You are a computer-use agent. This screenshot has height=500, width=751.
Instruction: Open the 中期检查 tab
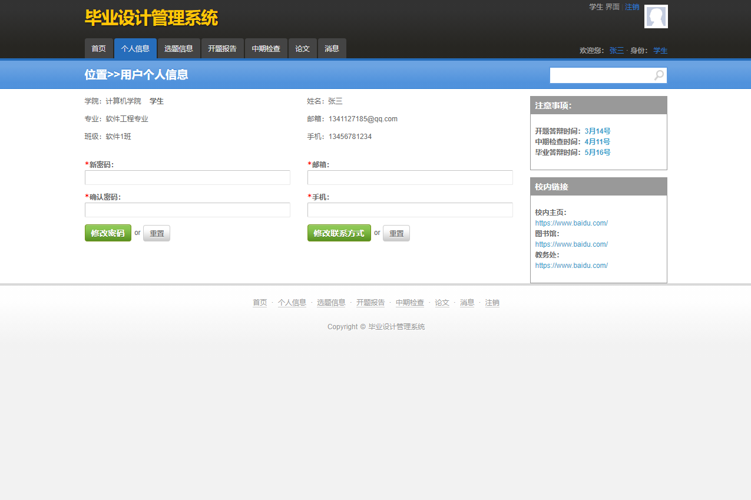[x=266, y=48]
